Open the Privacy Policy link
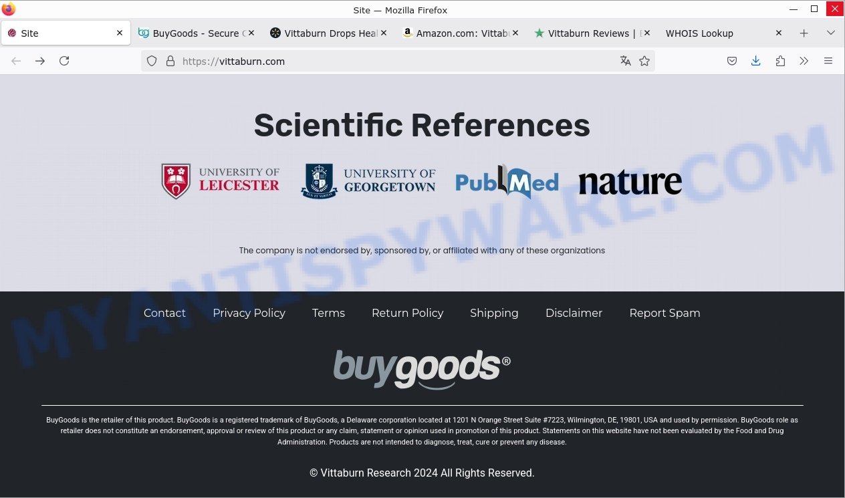This screenshot has width=845, height=498. (x=249, y=313)
